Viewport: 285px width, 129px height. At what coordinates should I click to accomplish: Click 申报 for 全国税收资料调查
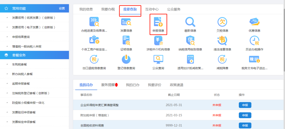(x=245, y=126)
